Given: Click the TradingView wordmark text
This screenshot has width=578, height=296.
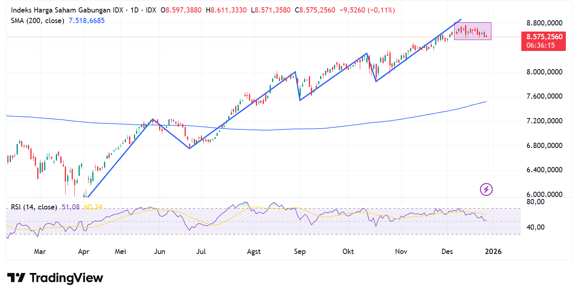Looking at the screenshot, I should [66, 278].
